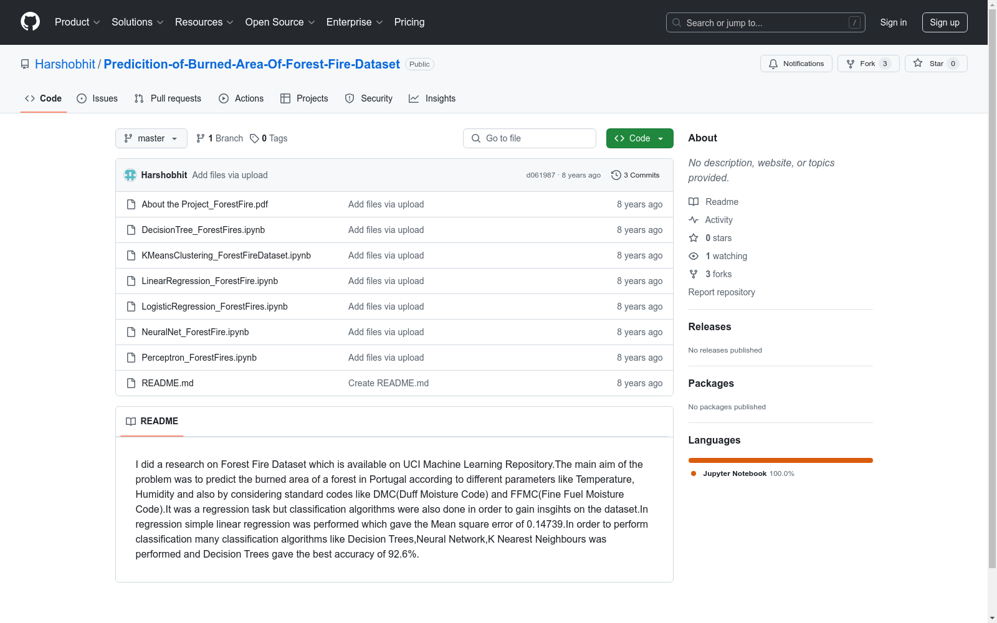Open the Pricing page
997x623 pixels.
point(409,22)
